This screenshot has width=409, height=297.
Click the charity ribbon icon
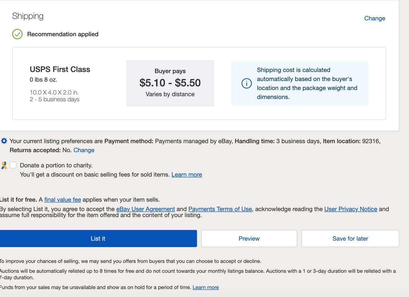coord(4,165)
